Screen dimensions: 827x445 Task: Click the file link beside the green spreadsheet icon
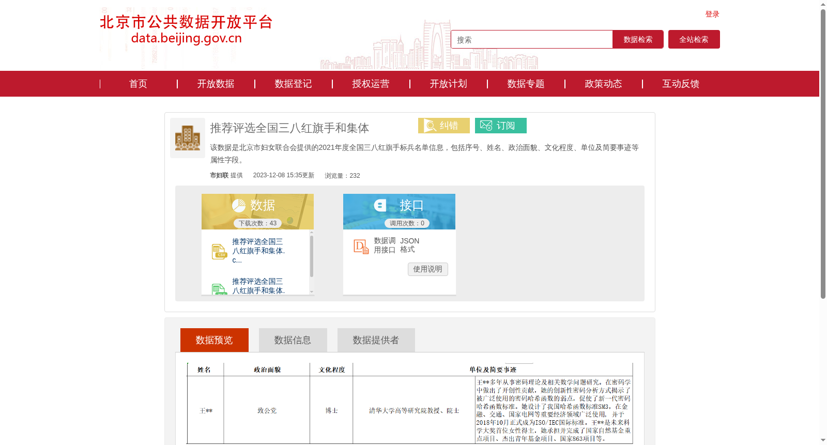(258, 287)
